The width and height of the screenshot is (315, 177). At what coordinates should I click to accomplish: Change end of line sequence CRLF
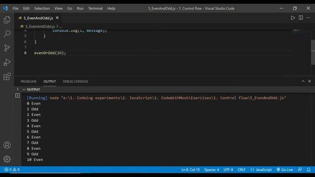tap(242, 170)
